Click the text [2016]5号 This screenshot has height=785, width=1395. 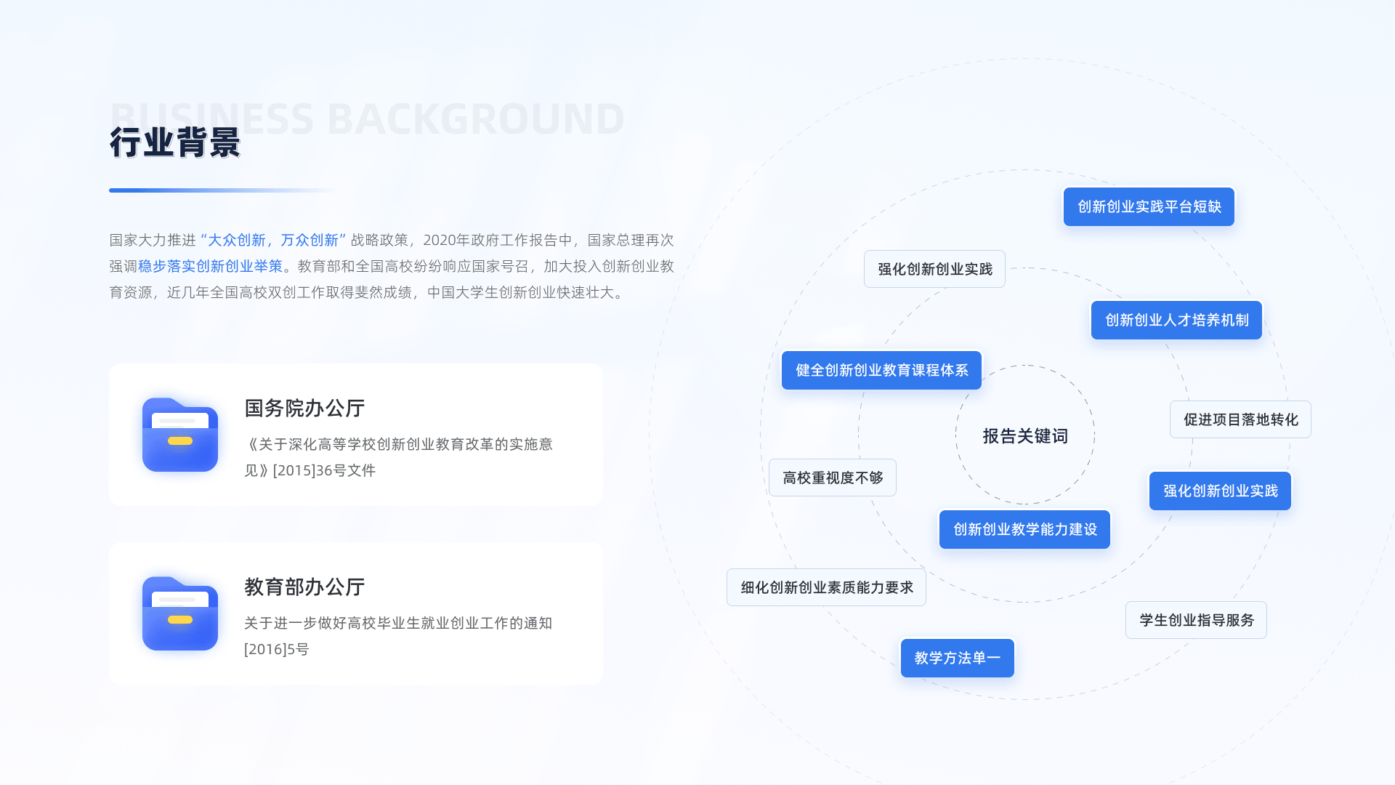(x=277, y=650)
